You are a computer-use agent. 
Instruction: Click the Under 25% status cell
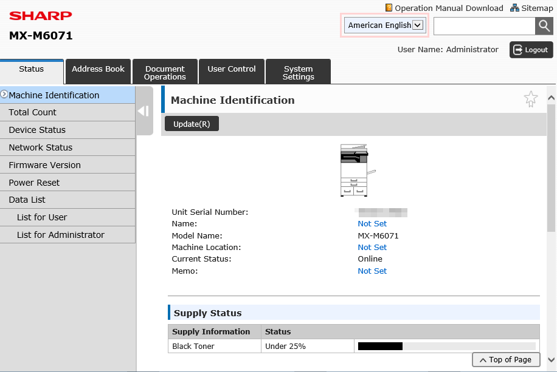[x=307, y=346]
